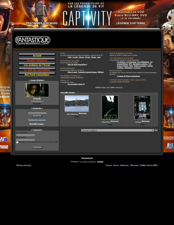The width and height of the screenshot is (174, 225).
Task: Open 'Les réalisateurs' archive link
Action: pyautogui.click(x=143, y=62)
